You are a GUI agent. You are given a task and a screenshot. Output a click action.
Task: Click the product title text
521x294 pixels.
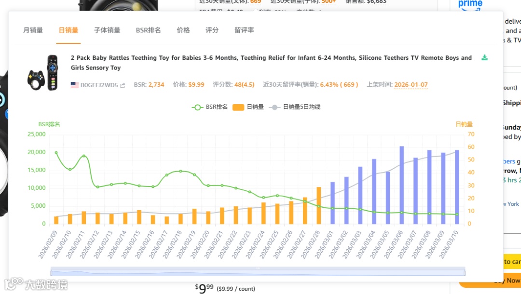click(271, 62)
